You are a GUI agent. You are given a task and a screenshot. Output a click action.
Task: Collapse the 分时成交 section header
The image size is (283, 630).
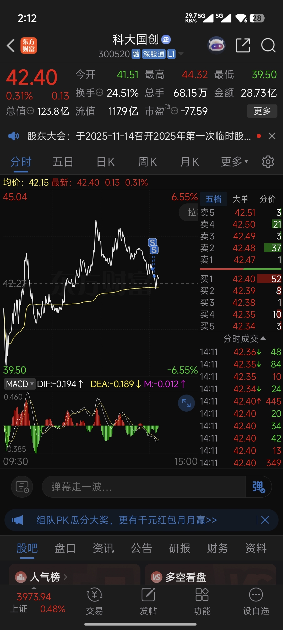244,339
